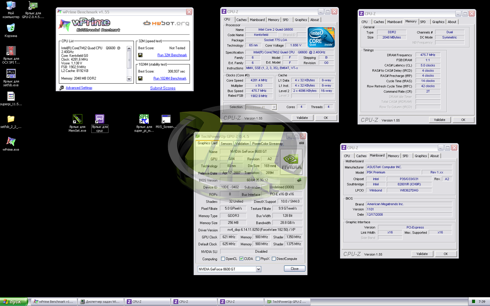Screen dimensions: 490x306
Task: Switch to wPrime Benchmark taskbar item
Action: click(x=54, y=302)
